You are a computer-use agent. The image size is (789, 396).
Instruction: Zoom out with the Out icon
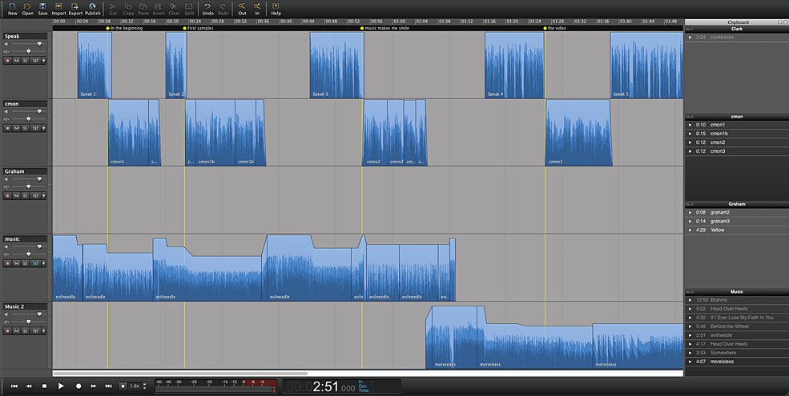242,6
